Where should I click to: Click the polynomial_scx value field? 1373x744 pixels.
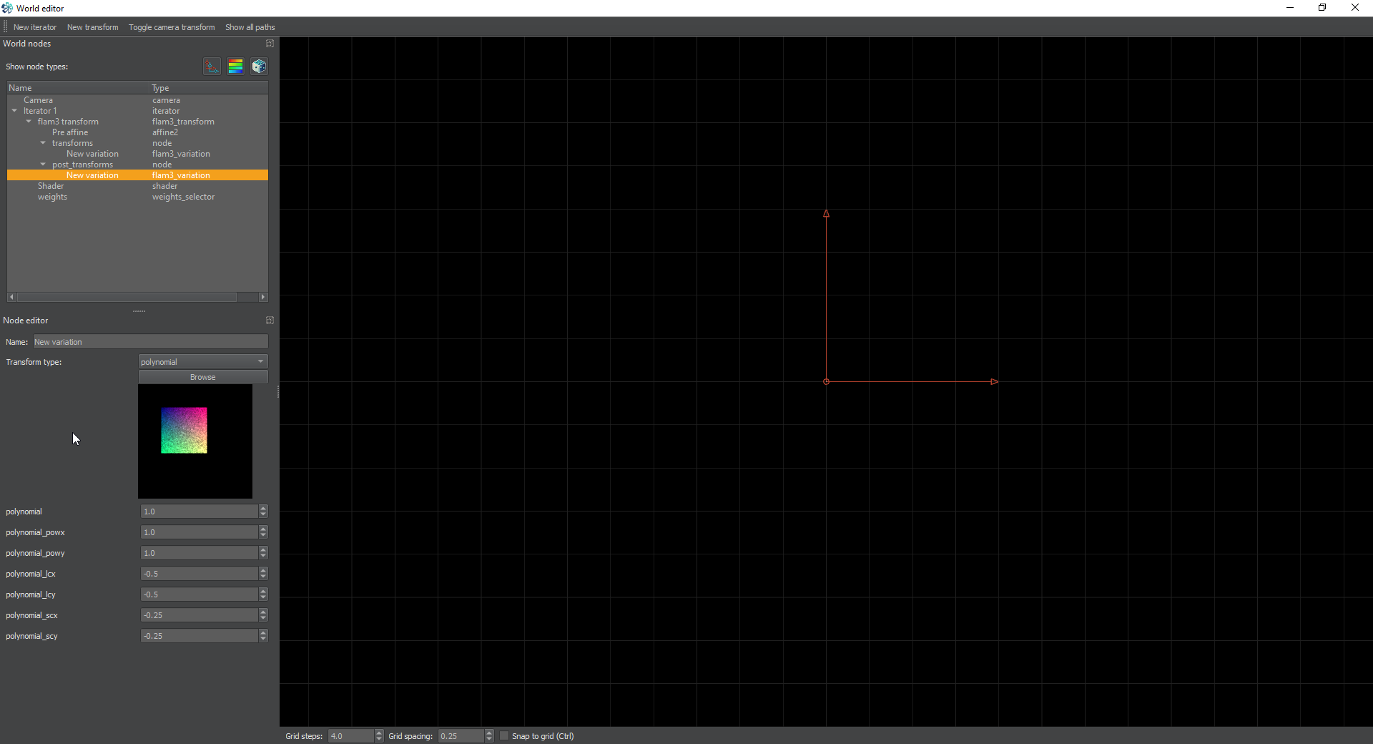[199, 615]
